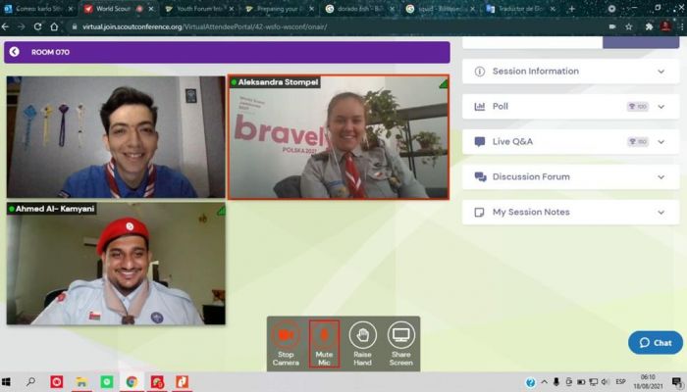
Task: Click the back arrow beside ROOM 070
Action: point(14,52)
